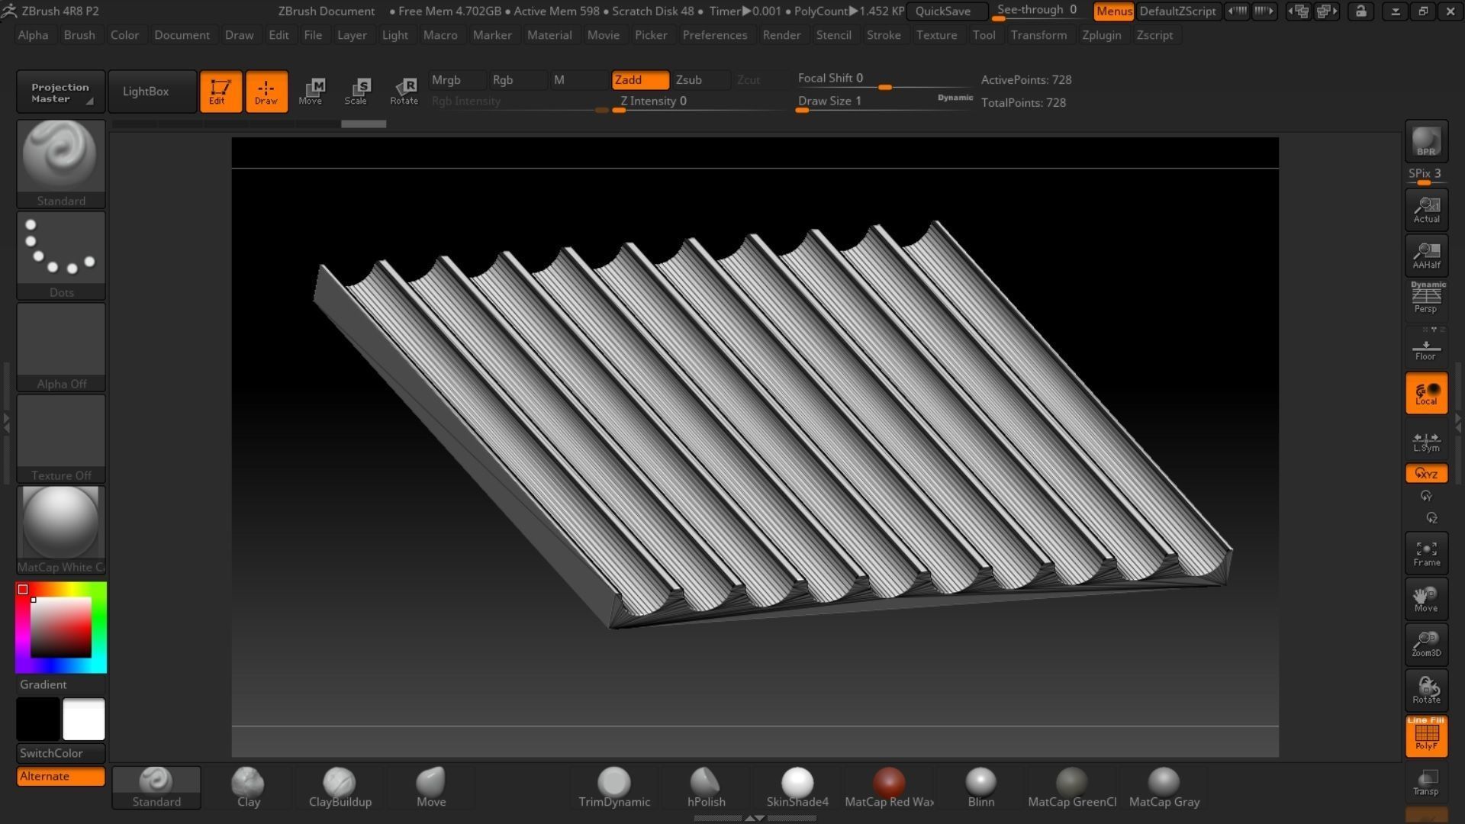Open the Projection Master
This screenshot has height=824, width=1465.
(x=61, y=92)
